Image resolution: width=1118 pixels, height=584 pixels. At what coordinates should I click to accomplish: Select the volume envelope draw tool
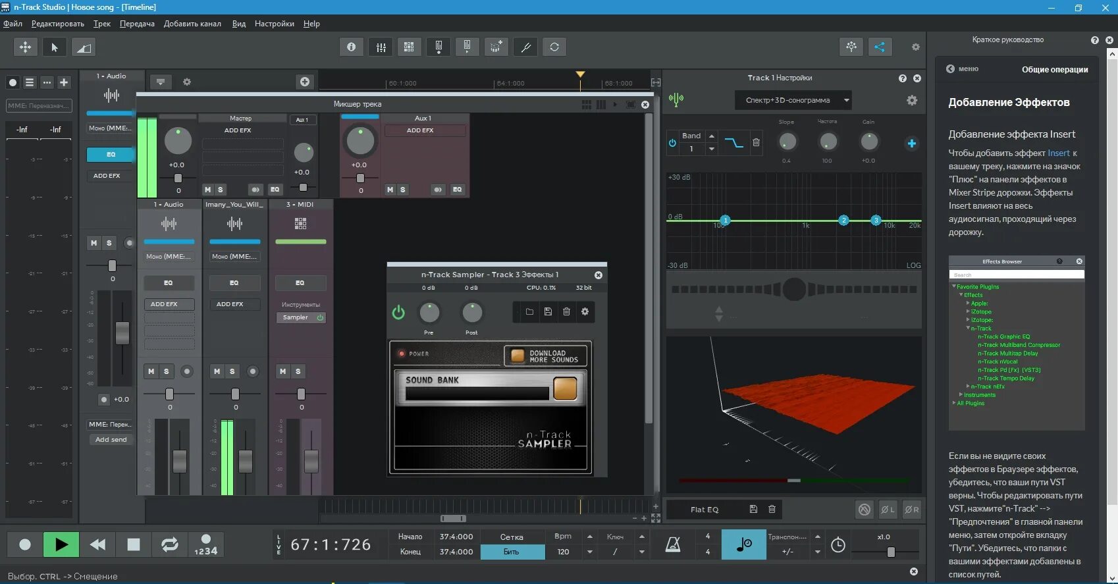click(x=83, y=47)
